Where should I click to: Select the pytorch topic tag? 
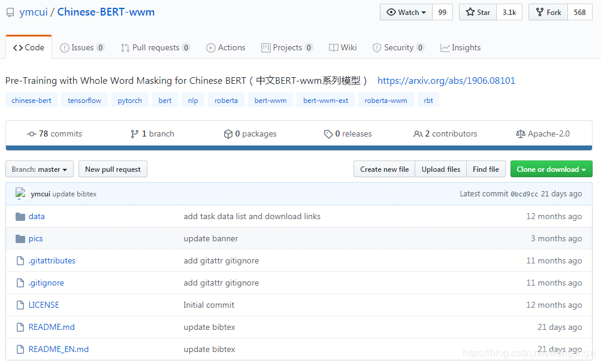click(x=129, y=101)
